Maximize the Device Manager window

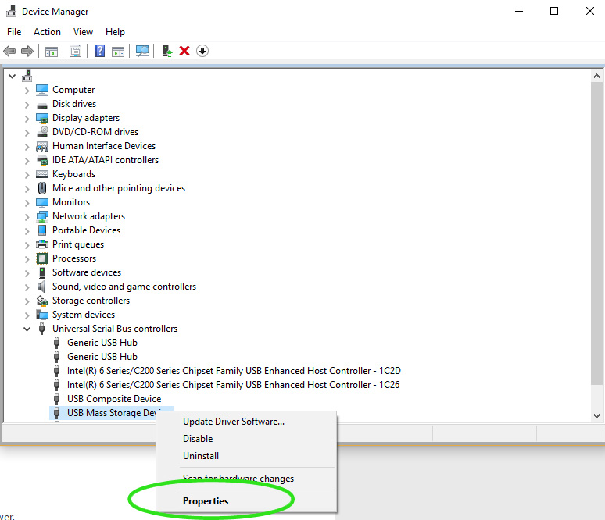point(554,11)
